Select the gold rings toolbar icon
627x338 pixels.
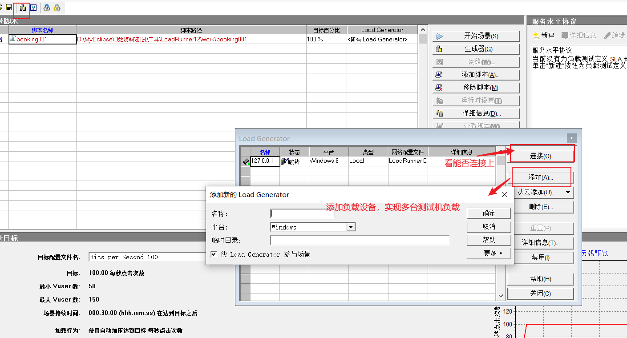click(x=57, y=7)
